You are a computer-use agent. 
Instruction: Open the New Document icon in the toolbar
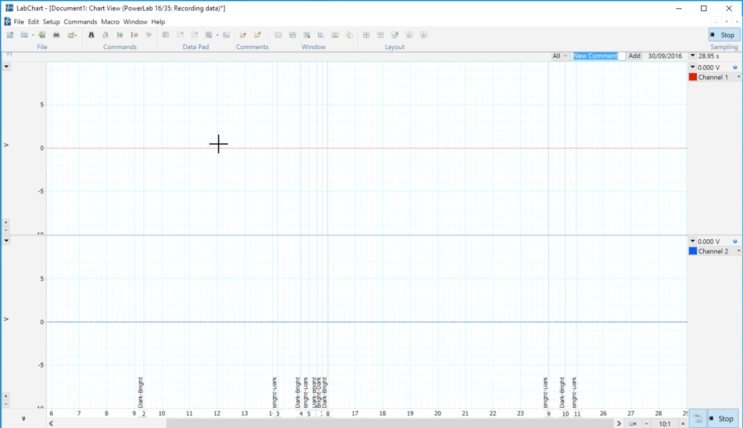pyautogui.click(x=10, y=35)
